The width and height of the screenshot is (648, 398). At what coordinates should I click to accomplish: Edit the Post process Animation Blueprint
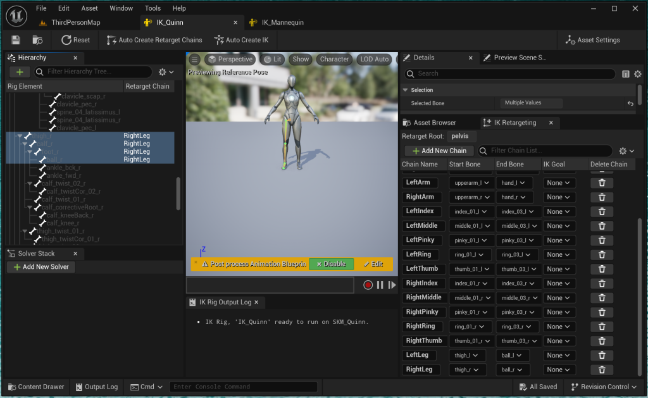[373, 264]
